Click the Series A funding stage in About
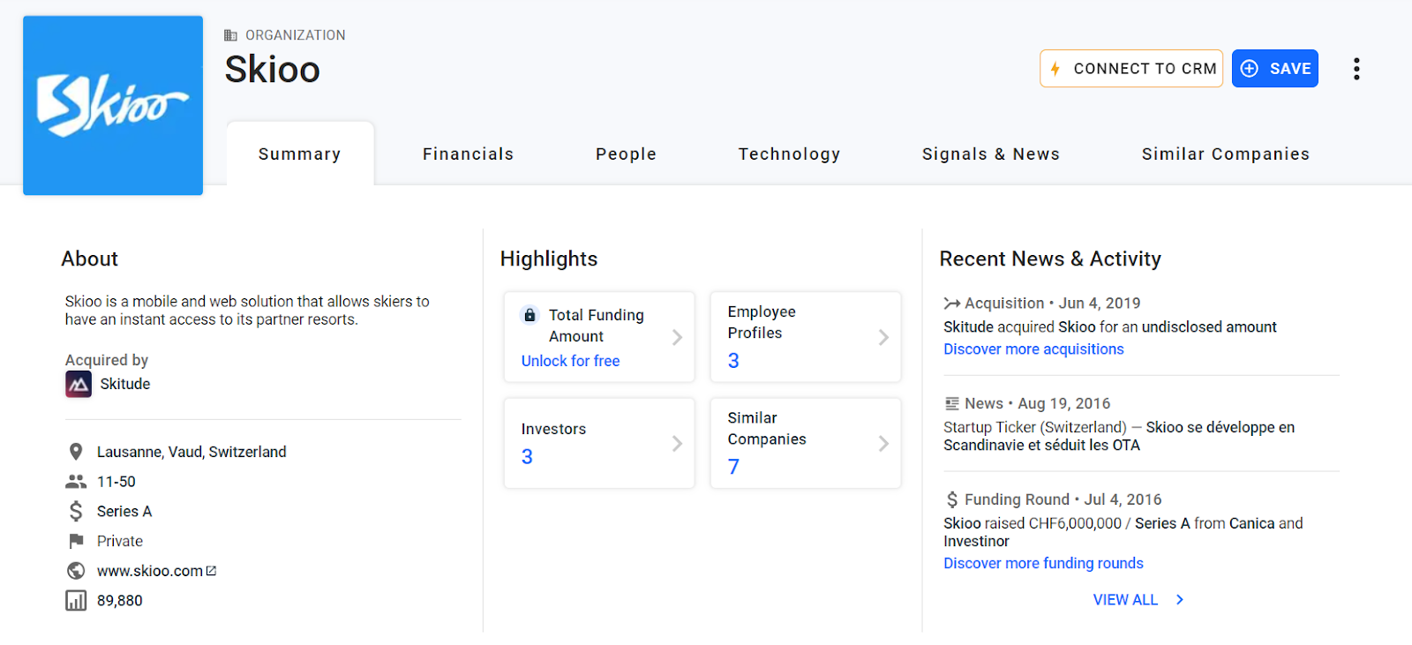Image resolution: width=1412 pixels, height=645 pixels. 124,512
